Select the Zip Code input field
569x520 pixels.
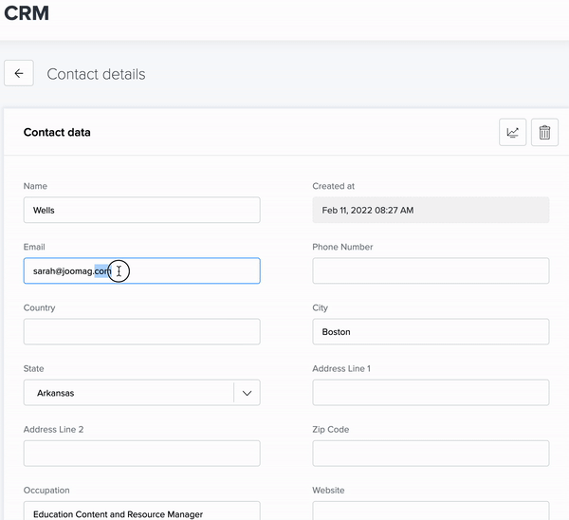[x=431, y=454]
